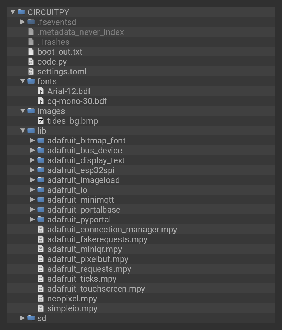Select the adafruit_requests.mpy file
The image size is (282, 330).
pos(89,269)
